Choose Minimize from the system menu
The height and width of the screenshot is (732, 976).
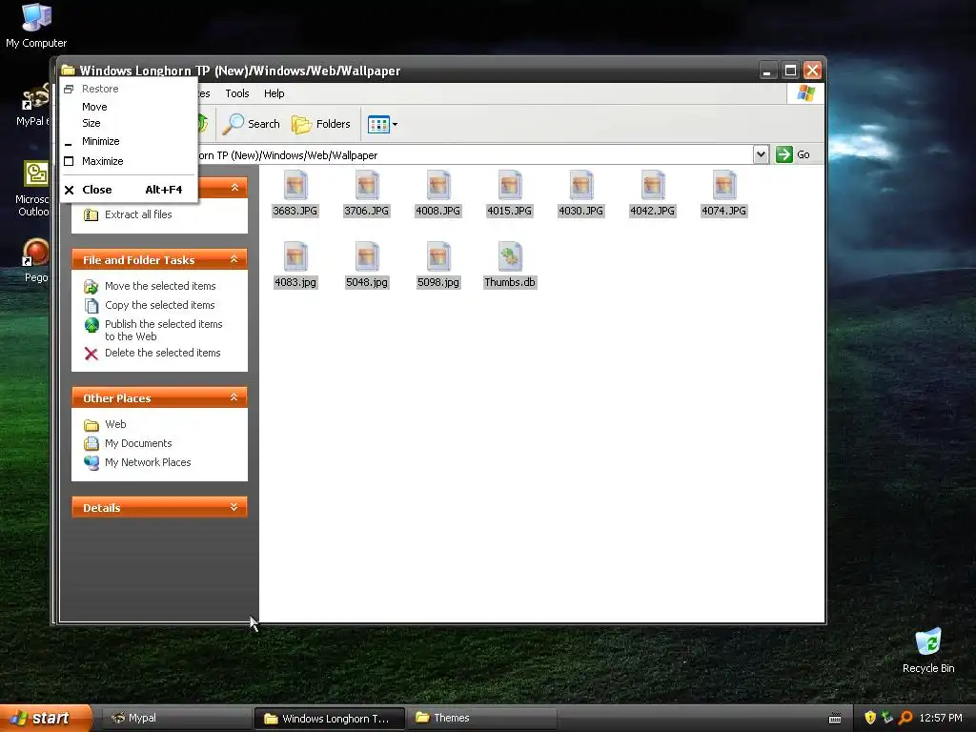coord(129,141)
